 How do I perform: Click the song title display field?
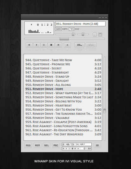point(80,24)
